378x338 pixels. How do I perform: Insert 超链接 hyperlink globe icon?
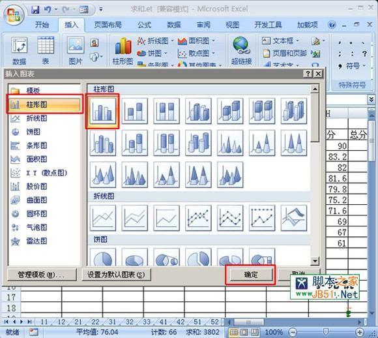(x=241, y=51)
